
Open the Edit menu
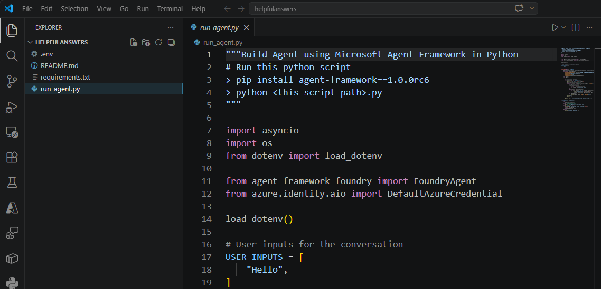47,9
